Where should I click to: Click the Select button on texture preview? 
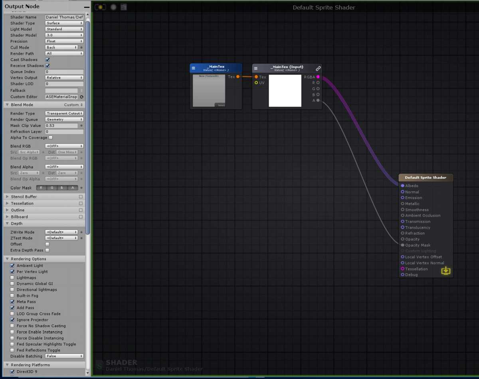tap(220, 105)
